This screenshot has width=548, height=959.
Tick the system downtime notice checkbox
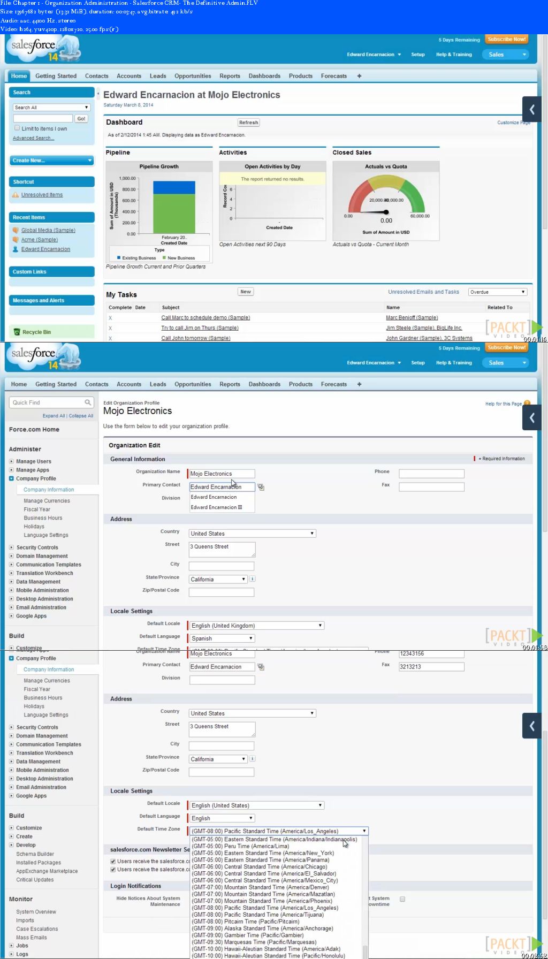click(402, 899)
